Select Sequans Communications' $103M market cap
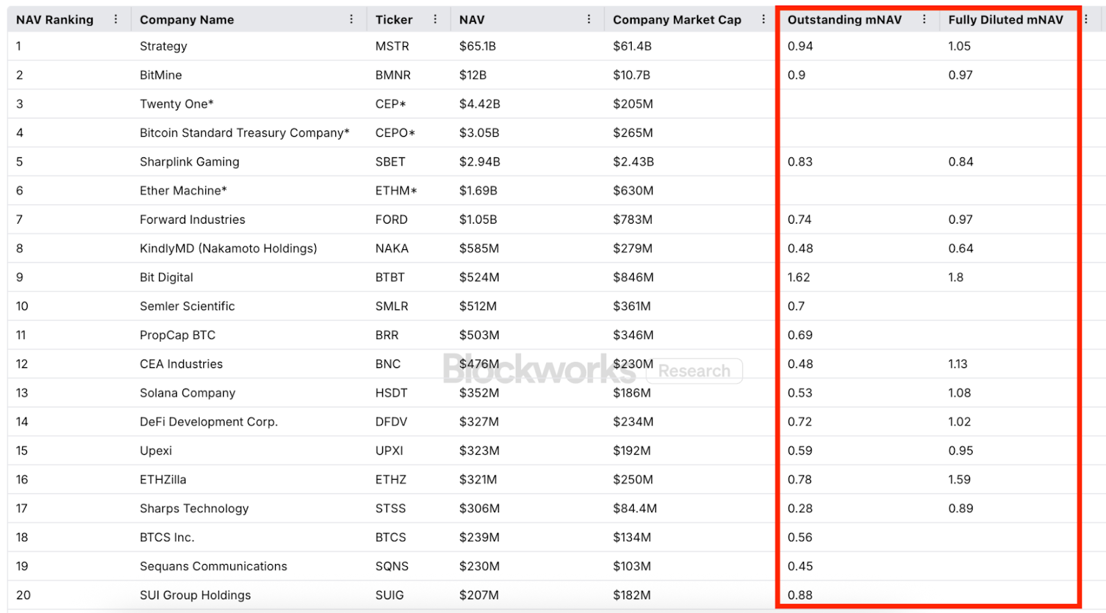 pos(632,567)
